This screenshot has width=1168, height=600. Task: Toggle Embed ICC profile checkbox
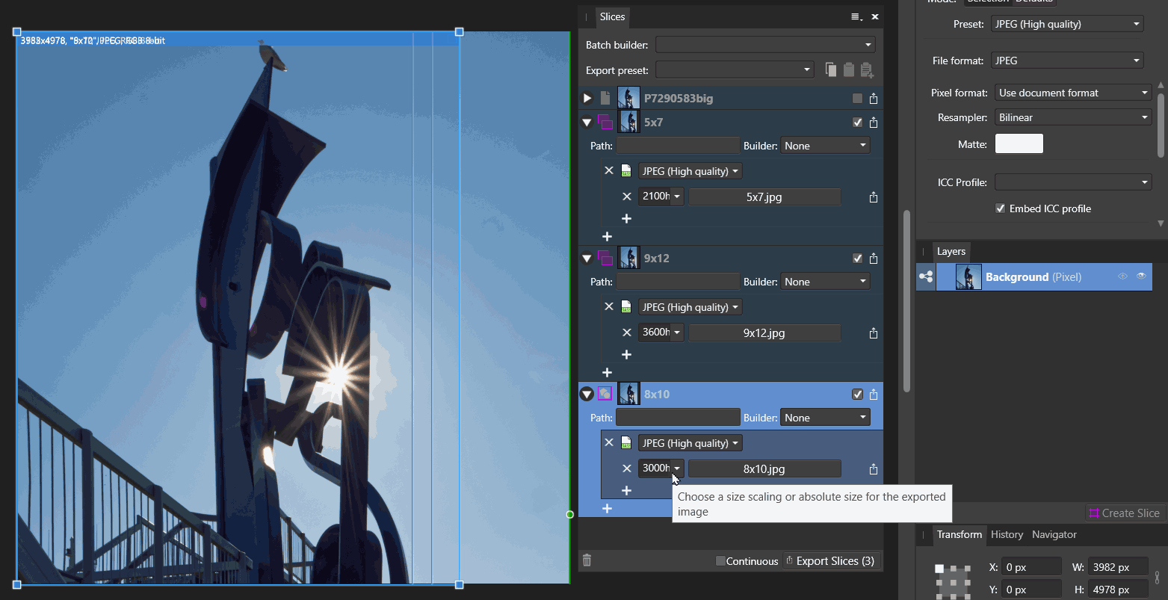pos(1000,208)
